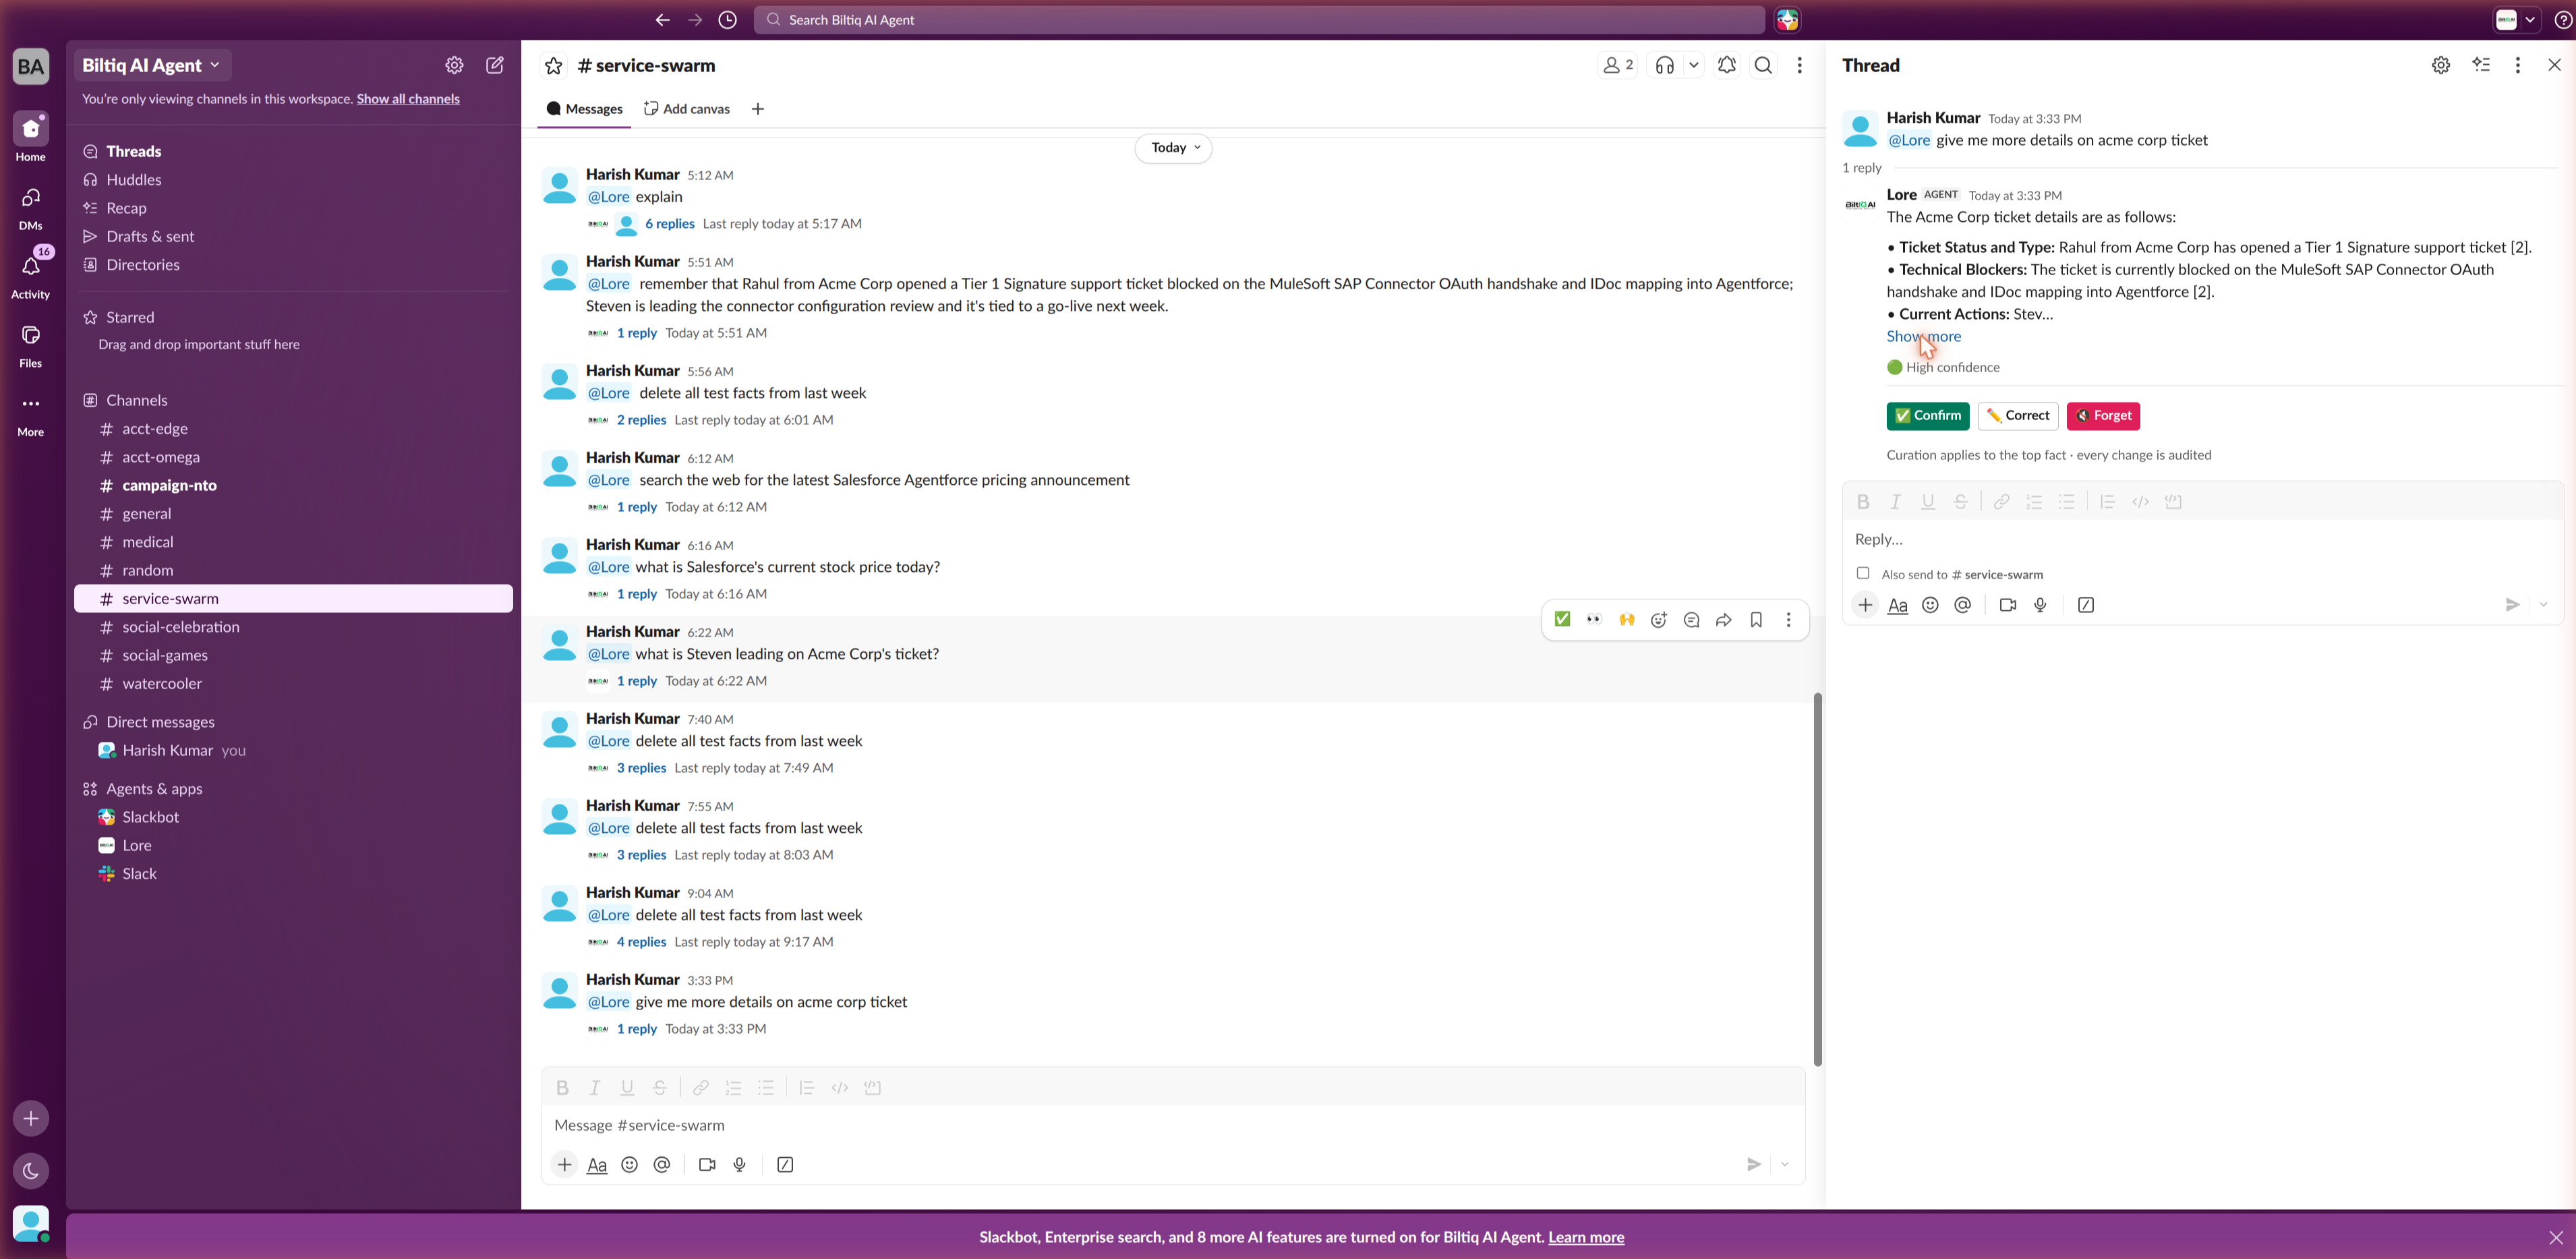
Task: Open the Biltiq AI Agent workspace menu
Action: pyautogui.click(x=152, y=65)
